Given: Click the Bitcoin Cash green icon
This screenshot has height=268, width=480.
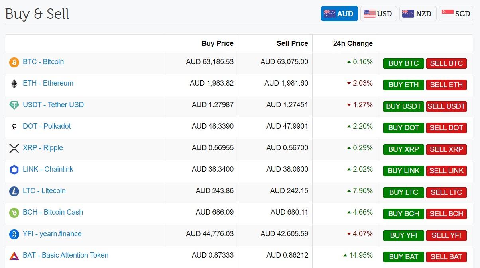Looking at the screenshot, I should coord(14,213).
